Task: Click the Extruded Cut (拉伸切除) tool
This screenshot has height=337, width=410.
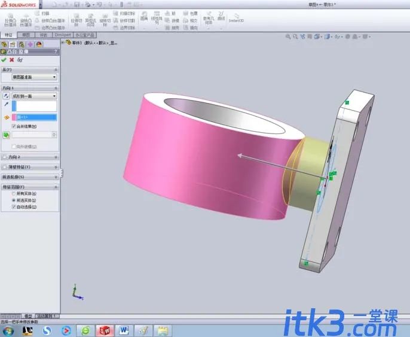Action: point(77,20)
